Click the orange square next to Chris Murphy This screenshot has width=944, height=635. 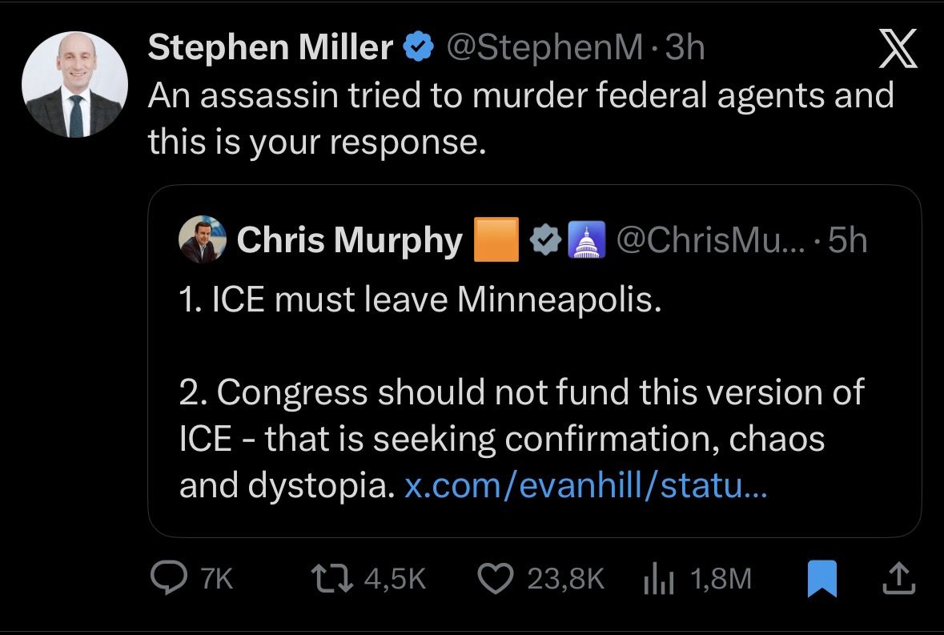(x=497, y=240)
